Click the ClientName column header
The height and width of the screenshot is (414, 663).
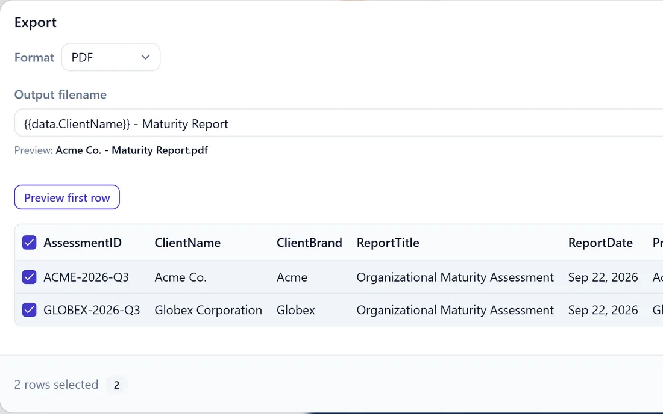pos(187,243)
